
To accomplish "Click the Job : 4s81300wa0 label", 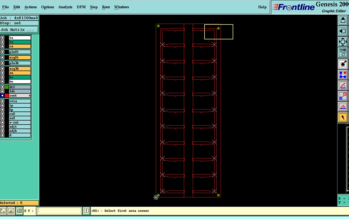I will [x=19, y=18].
